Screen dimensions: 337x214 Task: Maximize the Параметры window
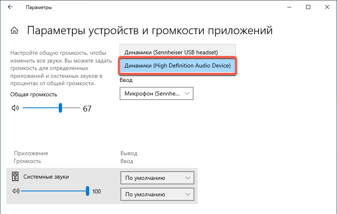pyautogui.click(x=308, y=7)
